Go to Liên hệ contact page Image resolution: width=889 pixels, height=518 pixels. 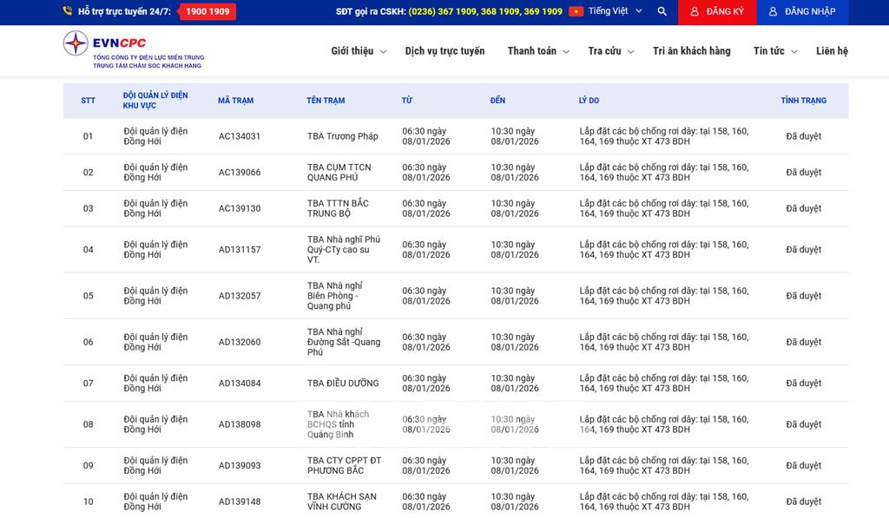(x=831, y=51)
